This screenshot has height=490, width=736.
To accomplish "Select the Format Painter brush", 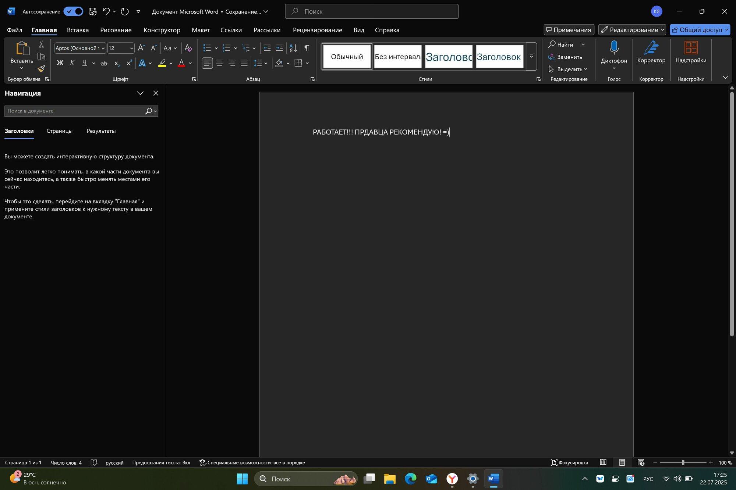I will click(41, 68).
